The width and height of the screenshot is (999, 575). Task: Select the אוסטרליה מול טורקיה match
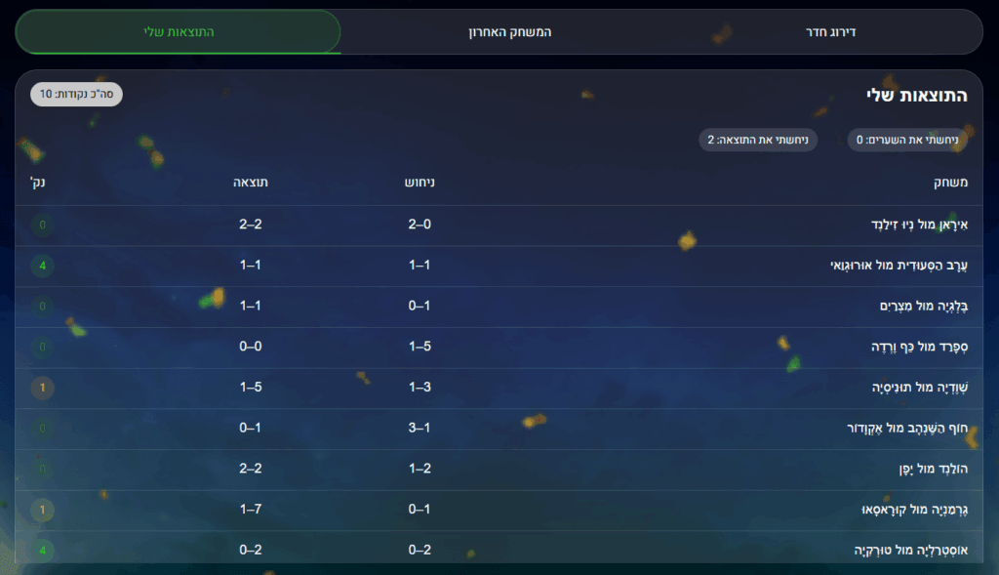pyautogui.click(x=499, y=549)
